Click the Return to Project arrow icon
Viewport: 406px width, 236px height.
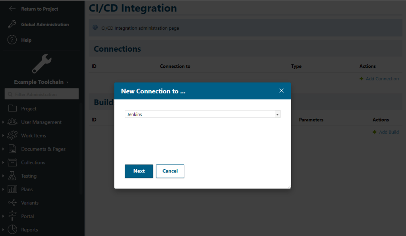[x=12, y=9]
